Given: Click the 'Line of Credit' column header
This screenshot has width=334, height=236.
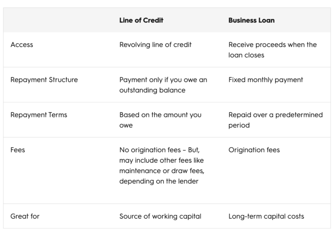Looking at the screenshot, I should [x=141, y=20].
